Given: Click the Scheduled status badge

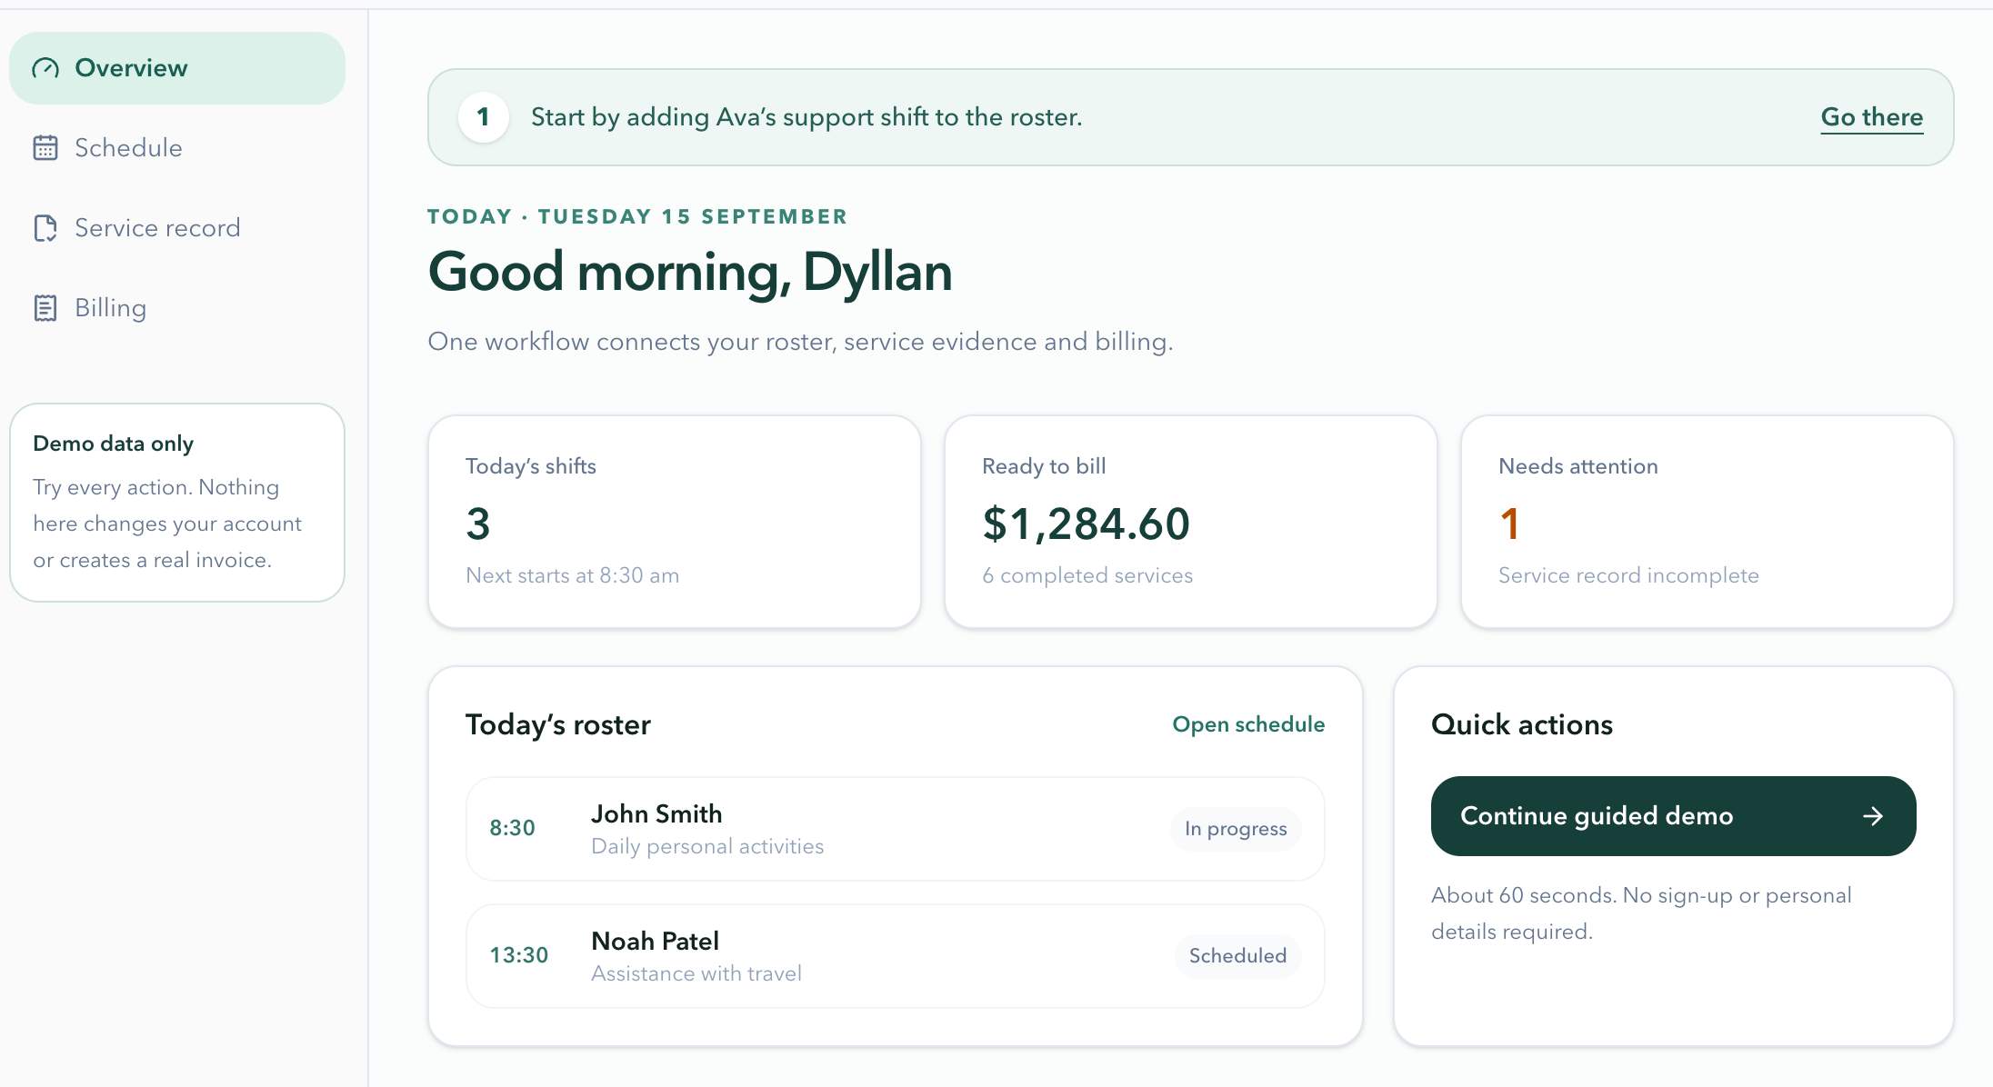Looking at the screenshot, I should click(x=1237, y=956).
